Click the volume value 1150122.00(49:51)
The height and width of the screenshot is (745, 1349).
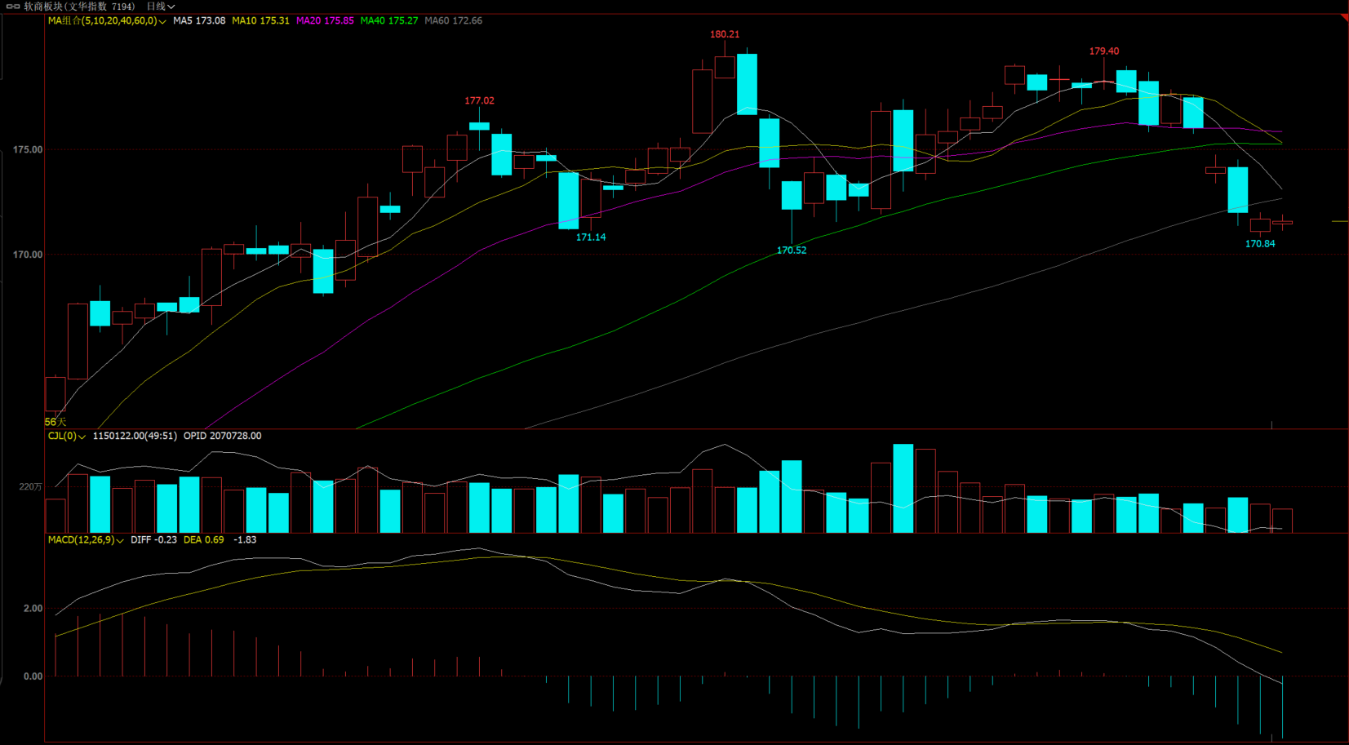135,437
